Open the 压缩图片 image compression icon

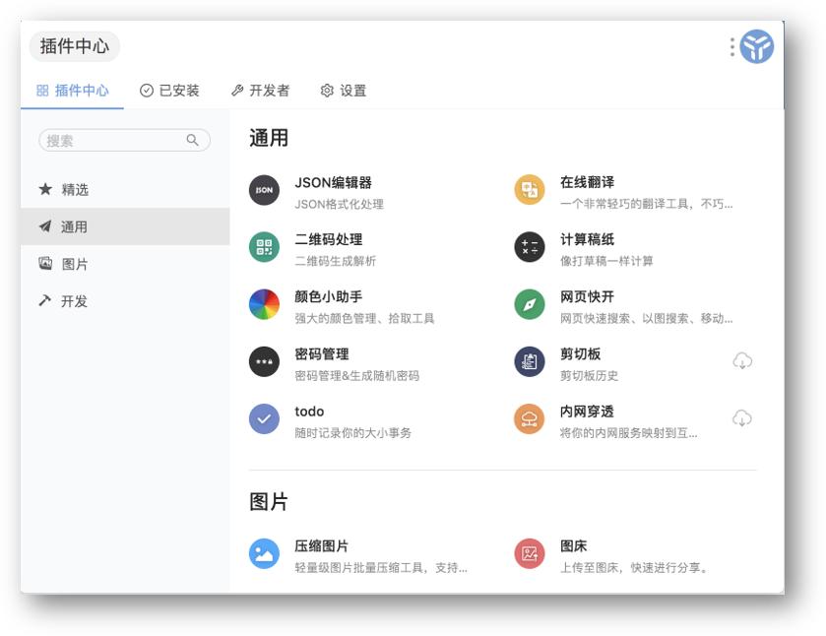pyautogui.click(x=263, y=552)
